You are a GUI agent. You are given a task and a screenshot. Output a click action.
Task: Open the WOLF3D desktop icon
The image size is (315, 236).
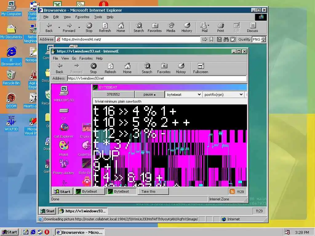pos(11,124)
